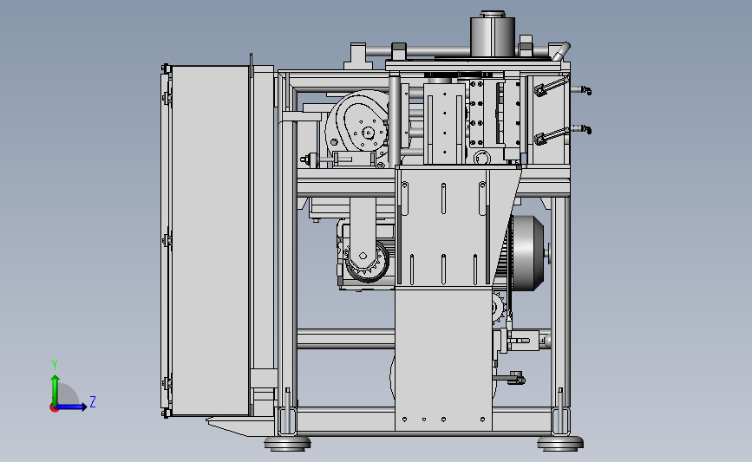The height and width of the screenshot is (462, 752).
Task: Select the large electrical cabinet on the left
Action: (x=210, y=241)
